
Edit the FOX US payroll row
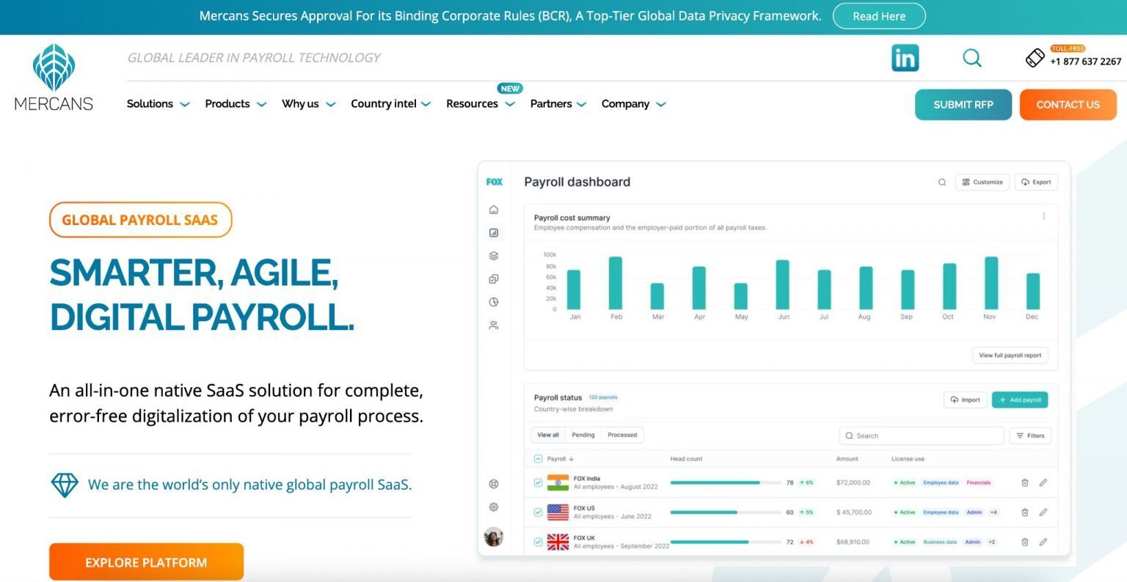coord(1043,512)
